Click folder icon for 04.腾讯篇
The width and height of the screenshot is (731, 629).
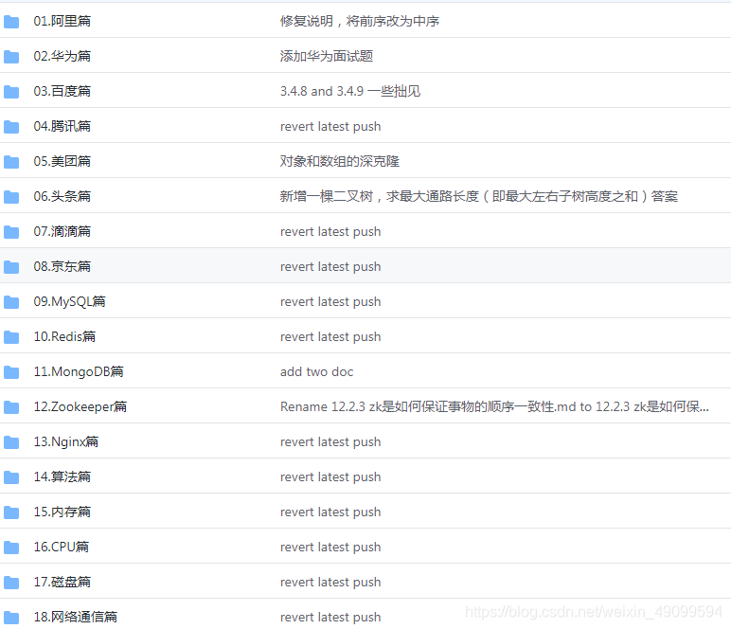(11, 126)
